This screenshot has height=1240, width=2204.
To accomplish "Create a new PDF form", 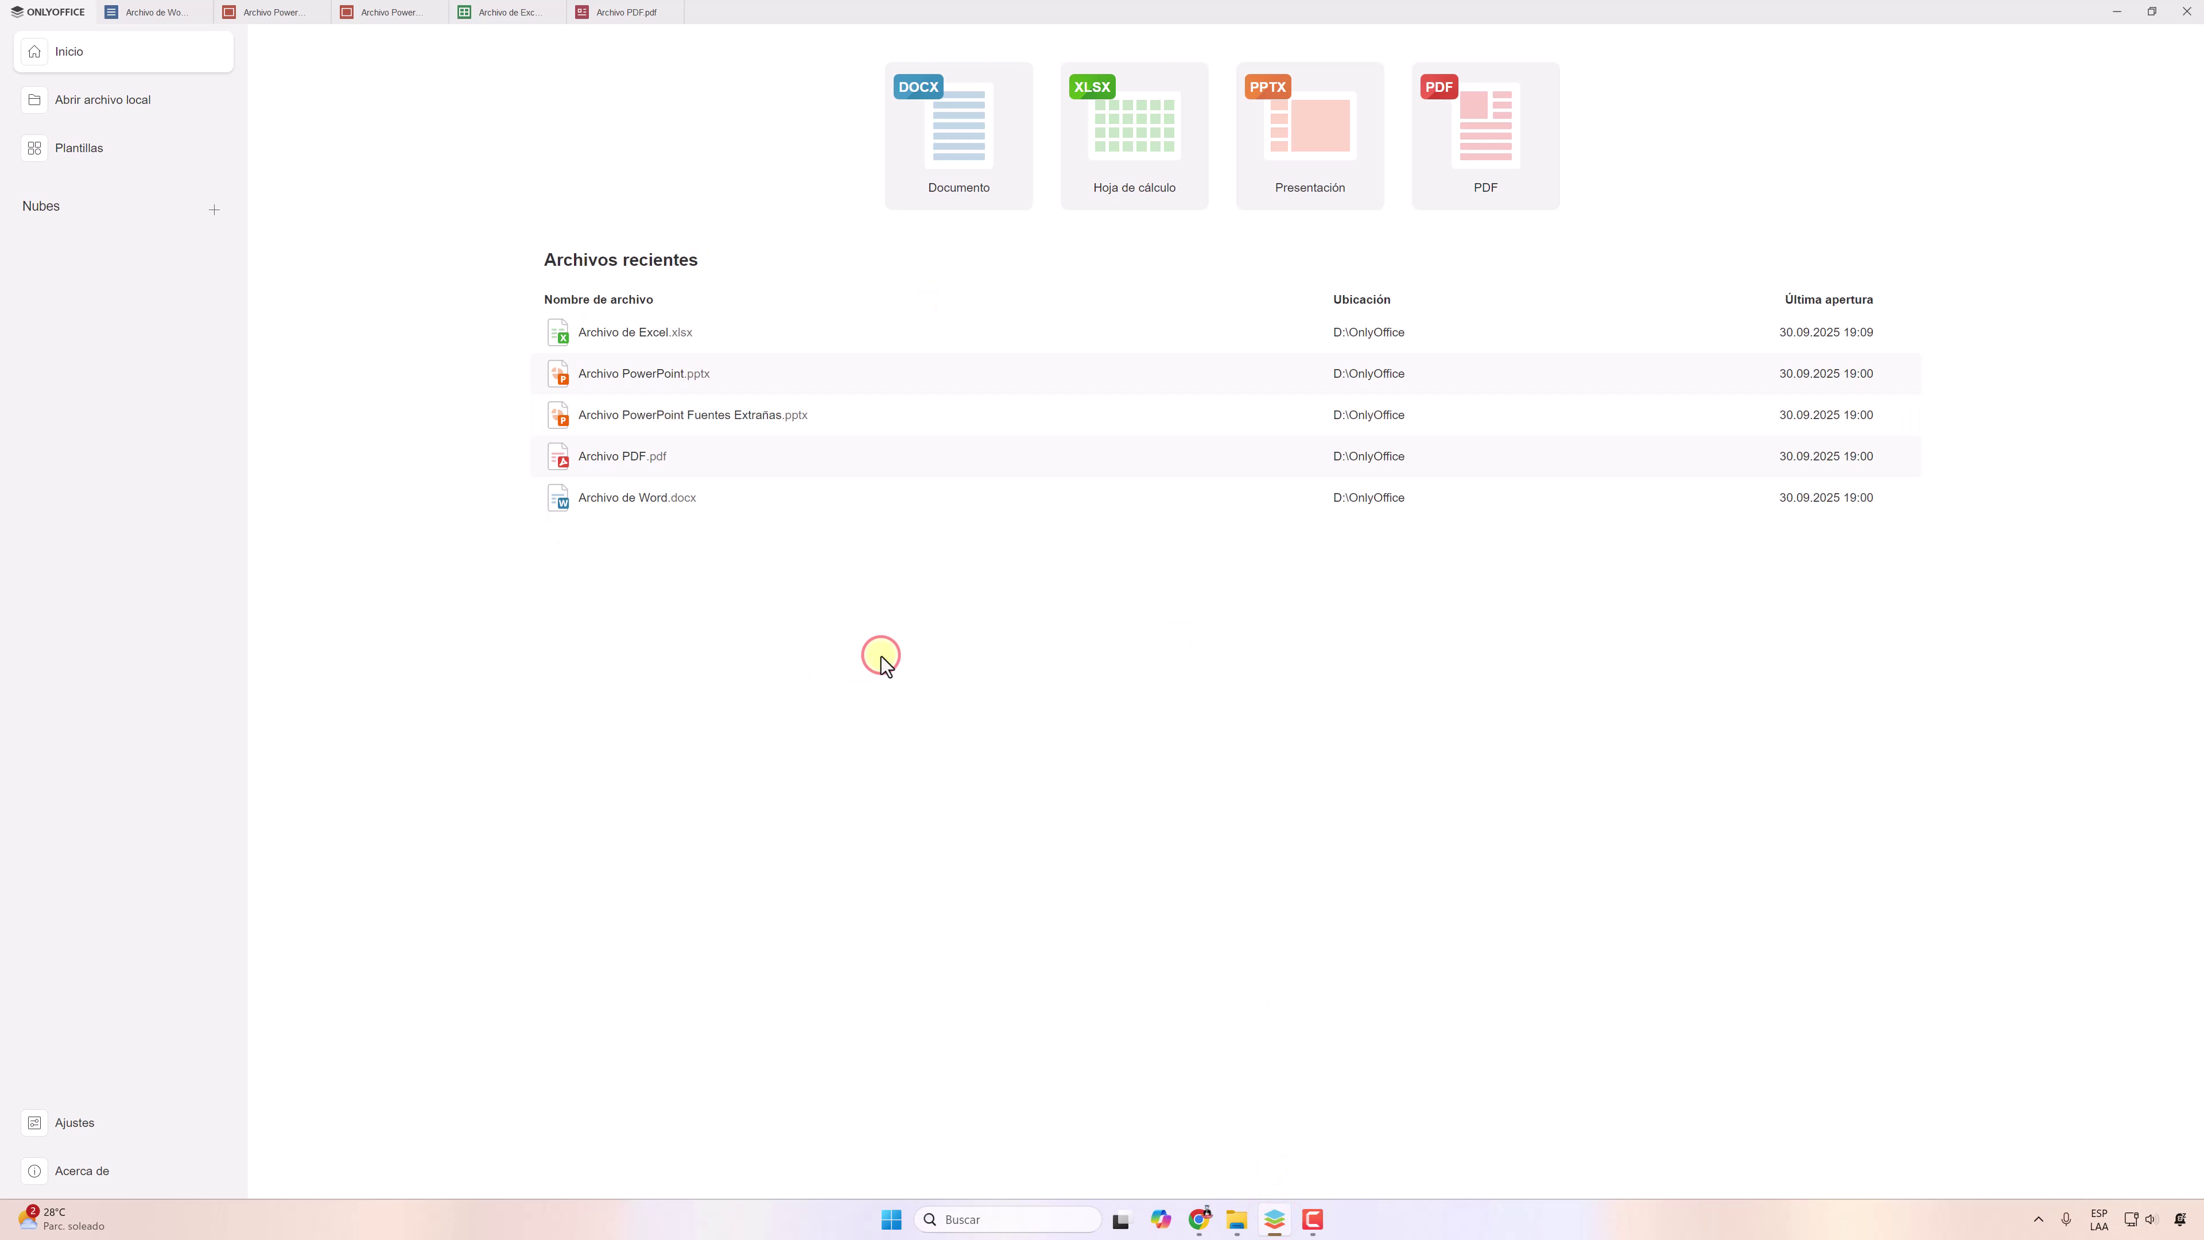I will (1485, 135).
